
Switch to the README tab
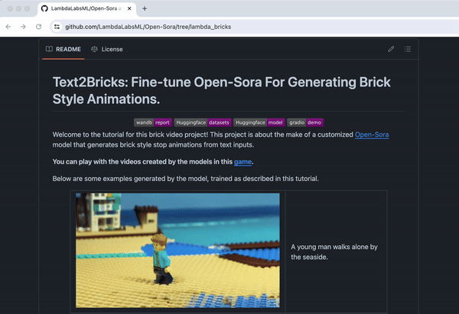click(63, 49)
